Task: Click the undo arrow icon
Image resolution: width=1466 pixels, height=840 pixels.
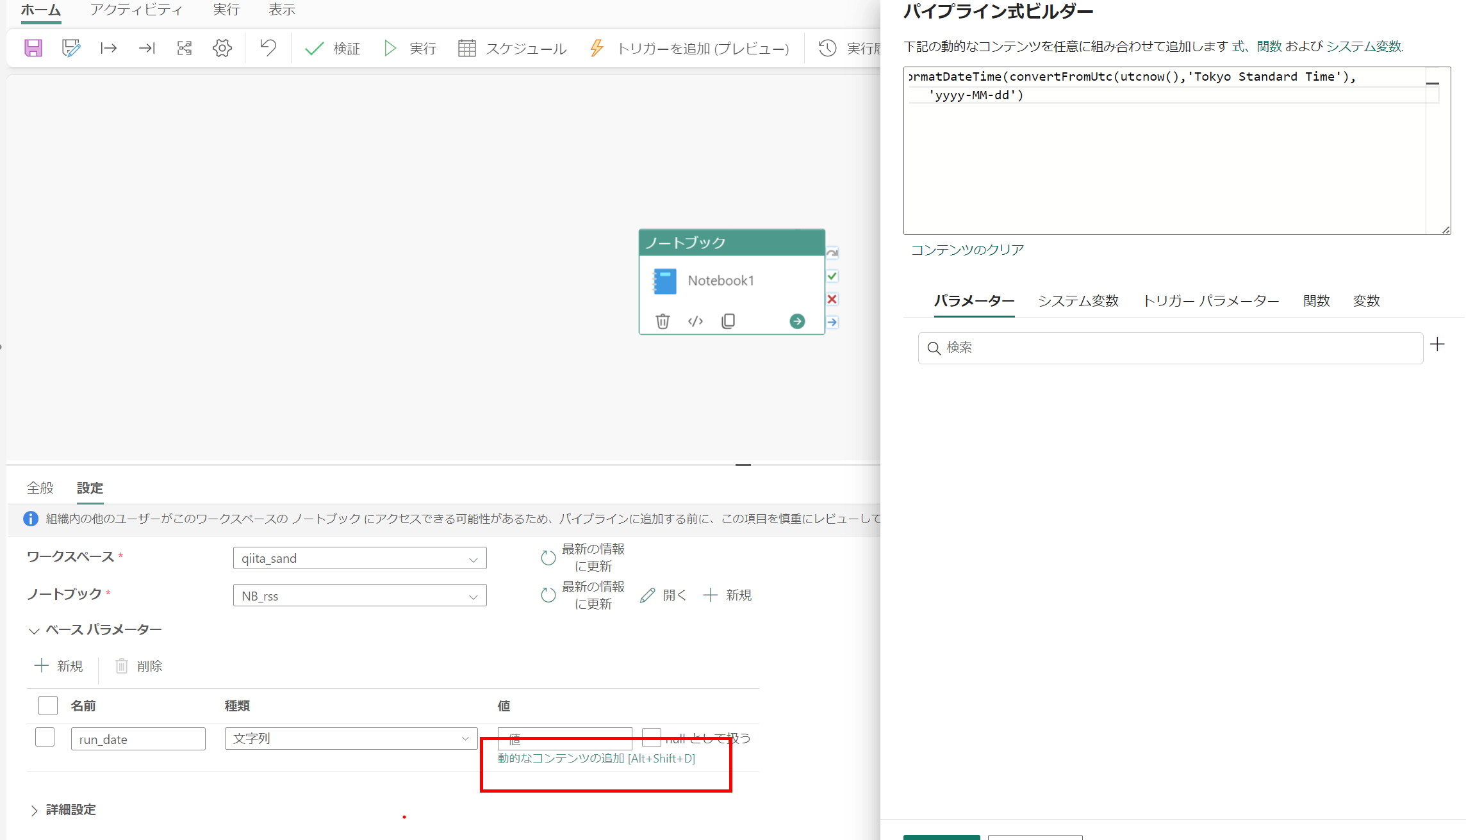Action: point(268,48)
